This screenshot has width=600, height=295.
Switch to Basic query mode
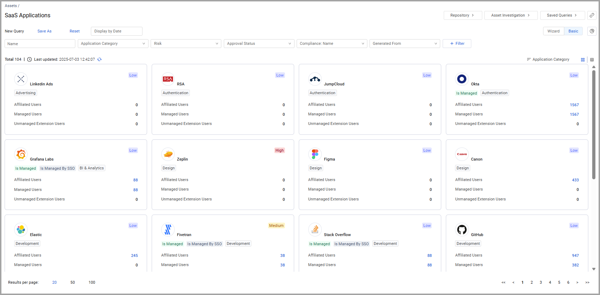pyautogui.click(x=573, y=31)
